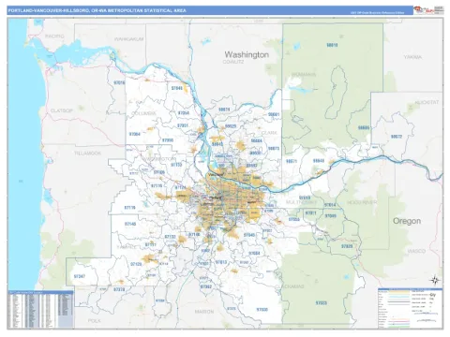Select the WAHKIAKUM county label
450x337 pixels.
click(128, 39)
